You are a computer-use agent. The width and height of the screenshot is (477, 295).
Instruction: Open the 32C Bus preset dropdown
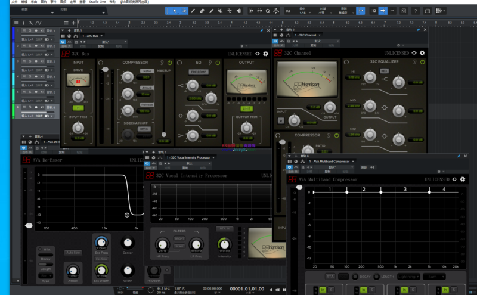[x=108, y=42]
